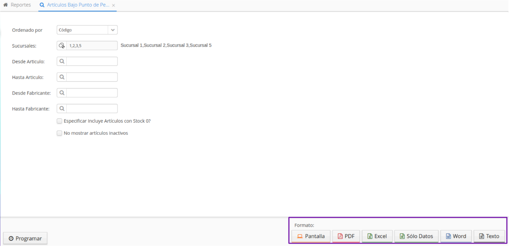Enable Especificar Incluye Artículos con Stock 0
The width and height of the screenshot is (510, 247).
(59, 121)
